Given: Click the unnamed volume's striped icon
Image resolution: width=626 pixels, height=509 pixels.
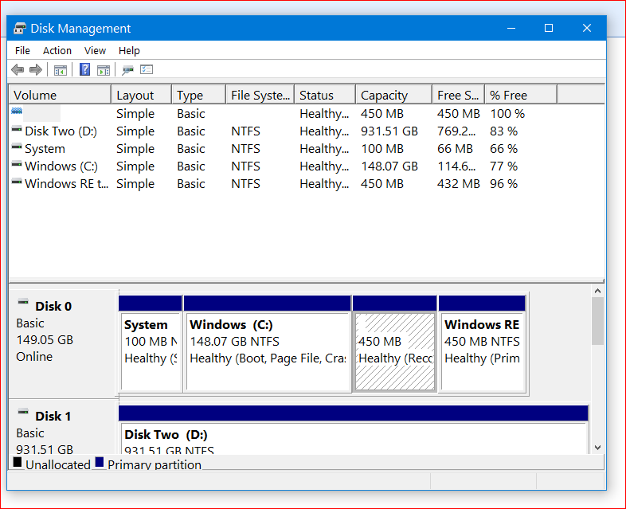Looking at the screenshot, I should coord(17,111).
